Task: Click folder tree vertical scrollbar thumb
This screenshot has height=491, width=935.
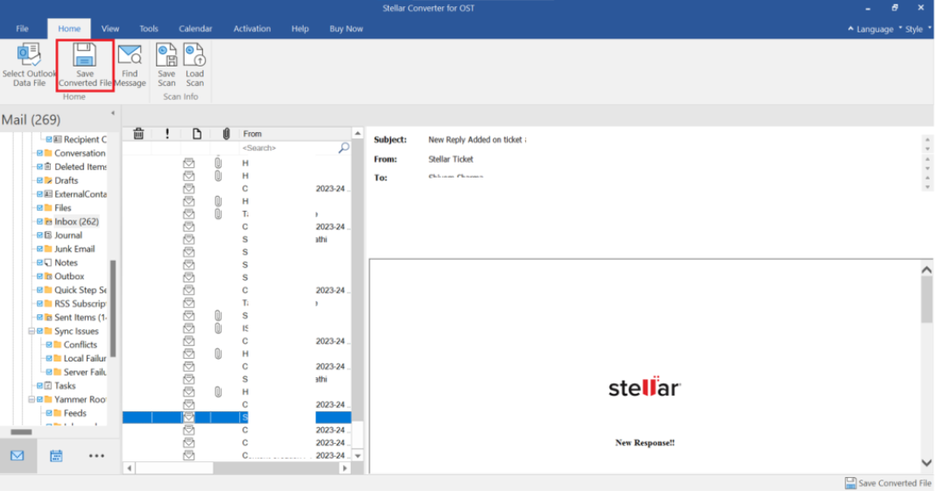Action: point(113,308)
